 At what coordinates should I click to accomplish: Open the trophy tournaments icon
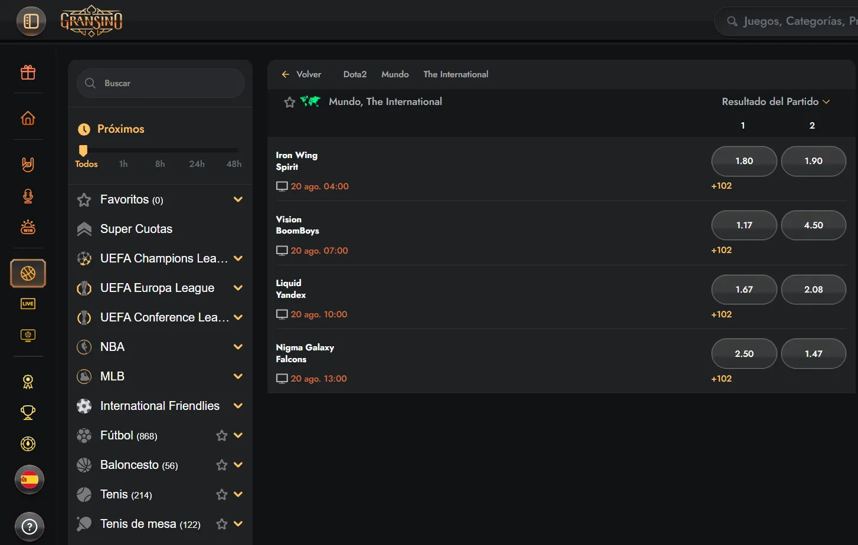point(28,413)
